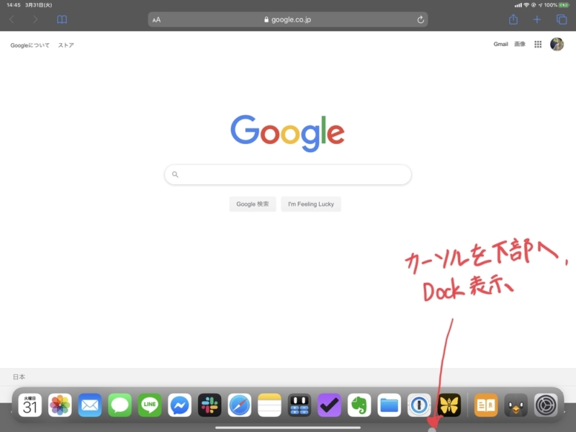Open the Gmail link
The image size is (576, 432).
point(500,44)
